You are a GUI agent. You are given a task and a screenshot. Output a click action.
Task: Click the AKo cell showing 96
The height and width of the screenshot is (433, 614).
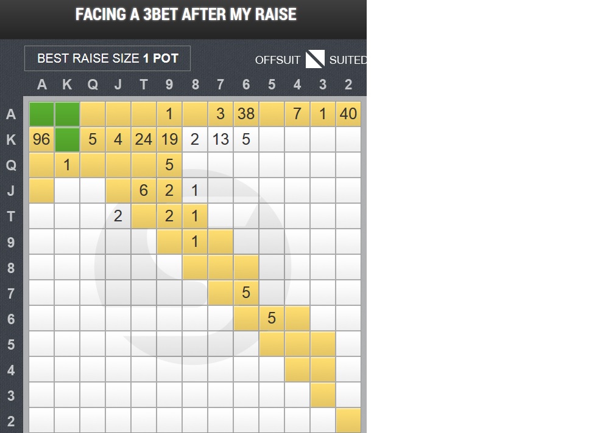[x=41, y=139]
